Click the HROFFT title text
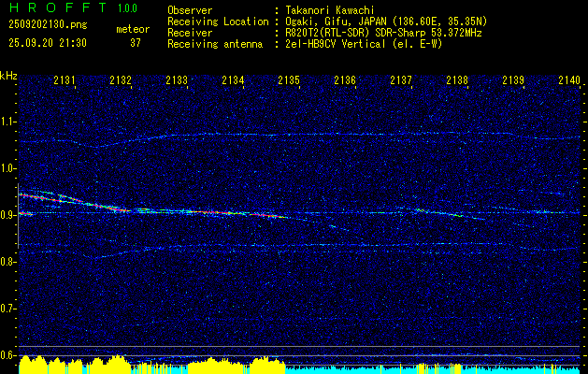Image resolution: width=588 pixels, height=374 pixels. 58,7
